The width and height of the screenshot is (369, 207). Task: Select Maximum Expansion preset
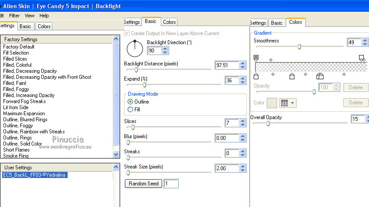click(24, 113)
